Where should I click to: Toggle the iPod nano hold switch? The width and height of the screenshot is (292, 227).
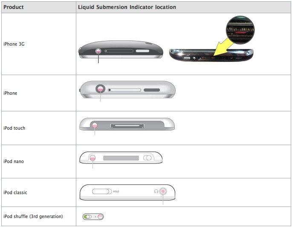pyautogui.click(x=147, y=158)
